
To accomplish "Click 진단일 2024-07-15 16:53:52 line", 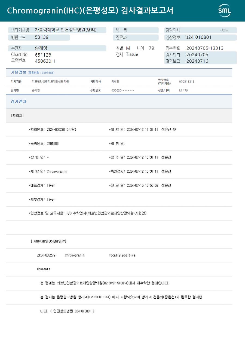I will pyautogui.click(x=140, y=185).
